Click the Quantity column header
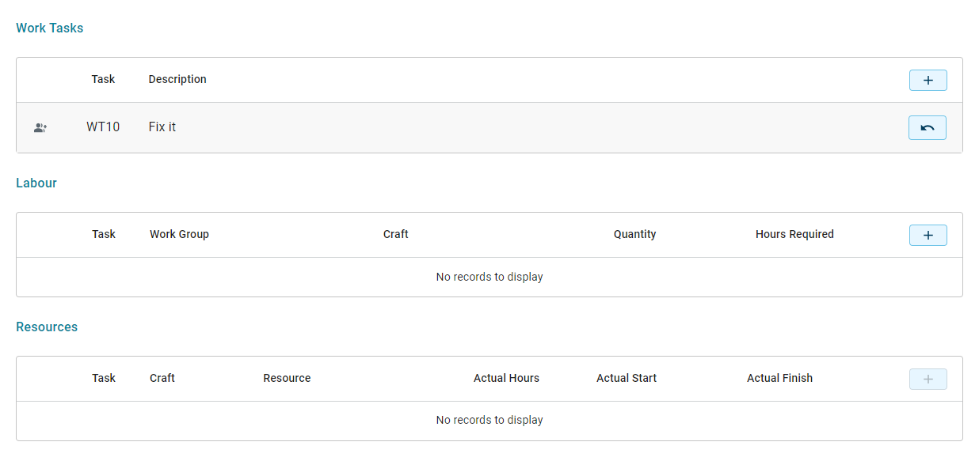This screenshot has width=979, height=457. [635, 234]
